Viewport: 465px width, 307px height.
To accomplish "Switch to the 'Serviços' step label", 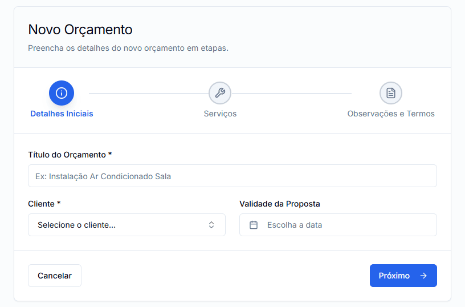I will click(220, 114).
